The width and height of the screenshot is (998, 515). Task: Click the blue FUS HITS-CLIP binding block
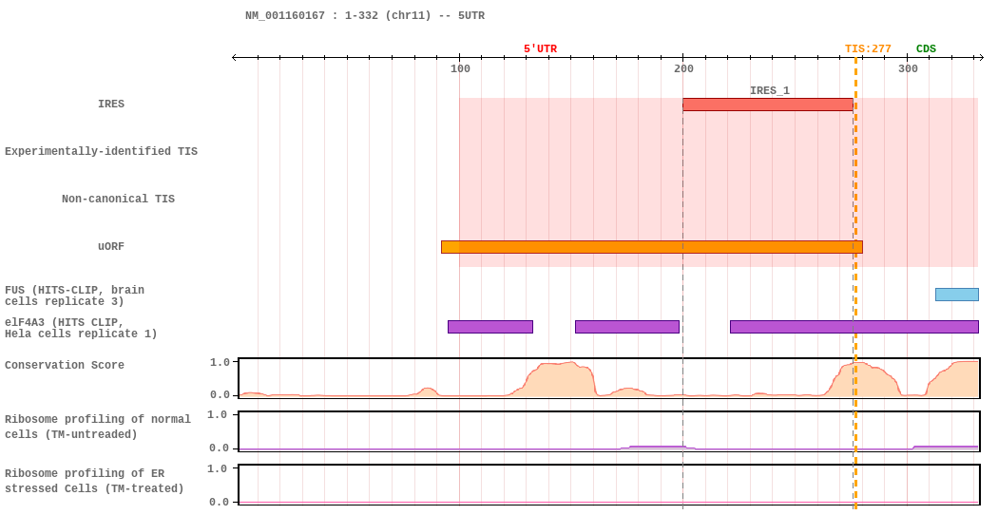coord(956,295)
